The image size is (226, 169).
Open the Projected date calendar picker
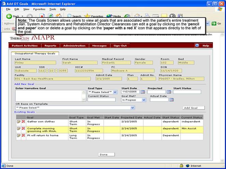(169, 92)
